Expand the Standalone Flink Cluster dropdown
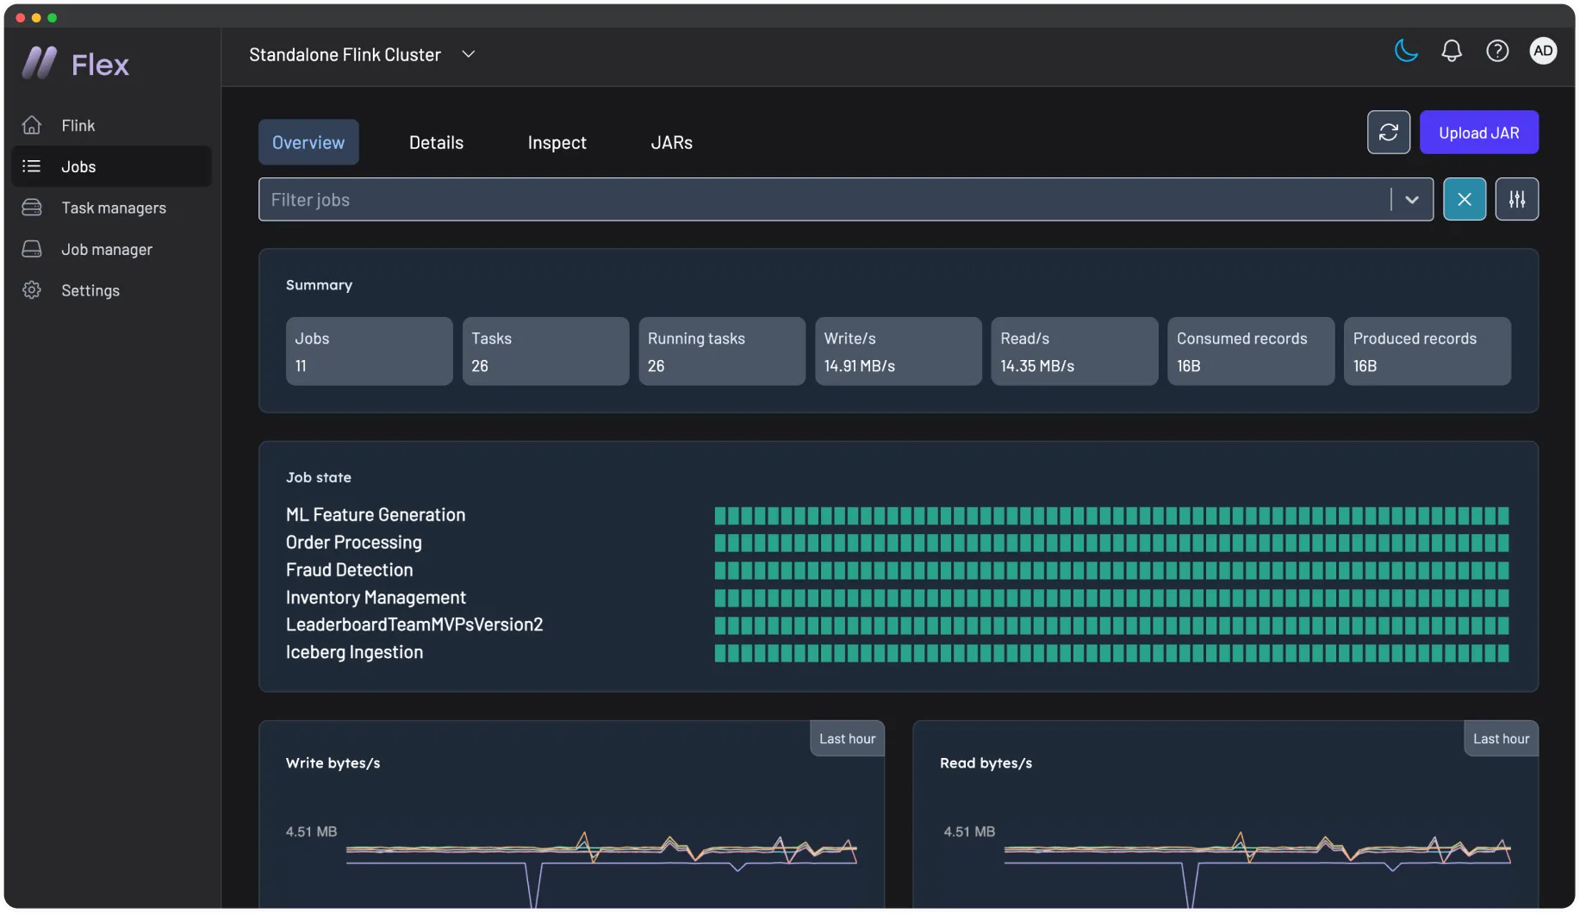Image resolution: width=1580 pixels, height=913 pixels. [468, 54]
